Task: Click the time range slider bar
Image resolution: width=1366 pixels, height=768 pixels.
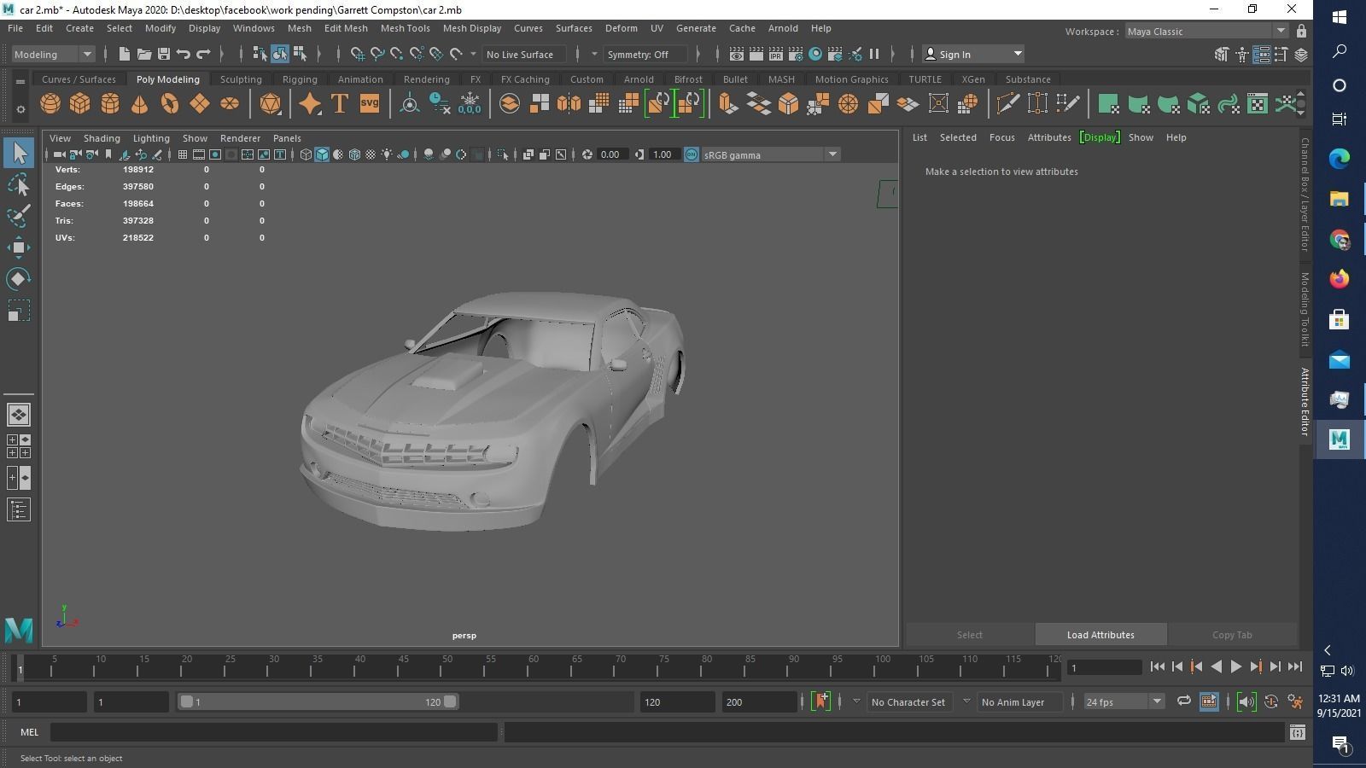Action: [318, 701]
